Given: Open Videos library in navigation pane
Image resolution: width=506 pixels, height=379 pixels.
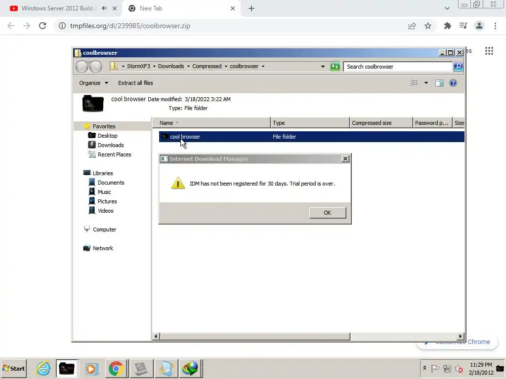Looking at the screenshot, I should (x=106, y=210).
